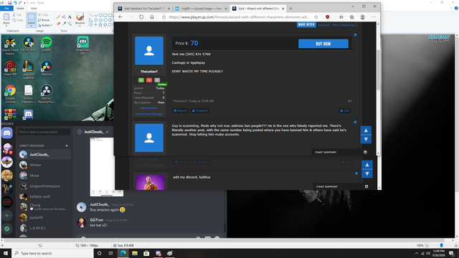Pick the Right triangle shape
Viewport: 459px width, 258px height.
(x=91, y=20)
